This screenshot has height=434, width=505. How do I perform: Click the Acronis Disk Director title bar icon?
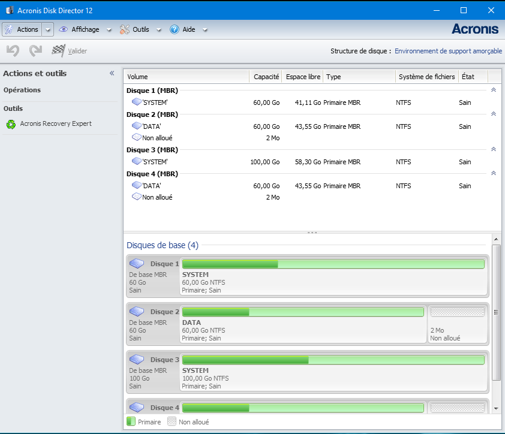click(x=10, y=10)
